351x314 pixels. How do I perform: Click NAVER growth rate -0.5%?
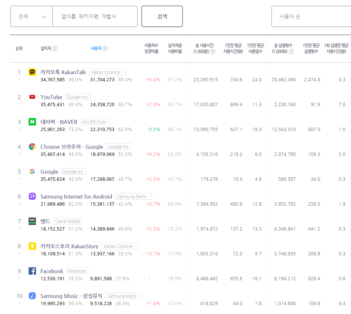point(154,130)
